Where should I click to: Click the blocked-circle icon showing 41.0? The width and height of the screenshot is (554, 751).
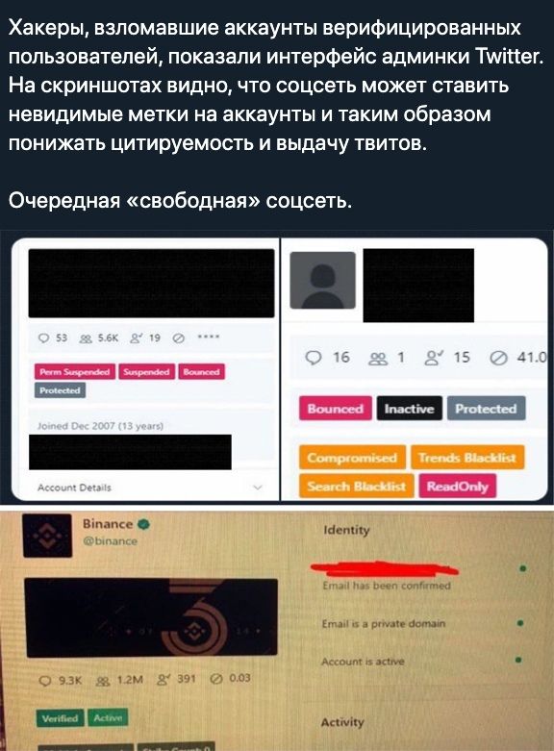point(499,359)
